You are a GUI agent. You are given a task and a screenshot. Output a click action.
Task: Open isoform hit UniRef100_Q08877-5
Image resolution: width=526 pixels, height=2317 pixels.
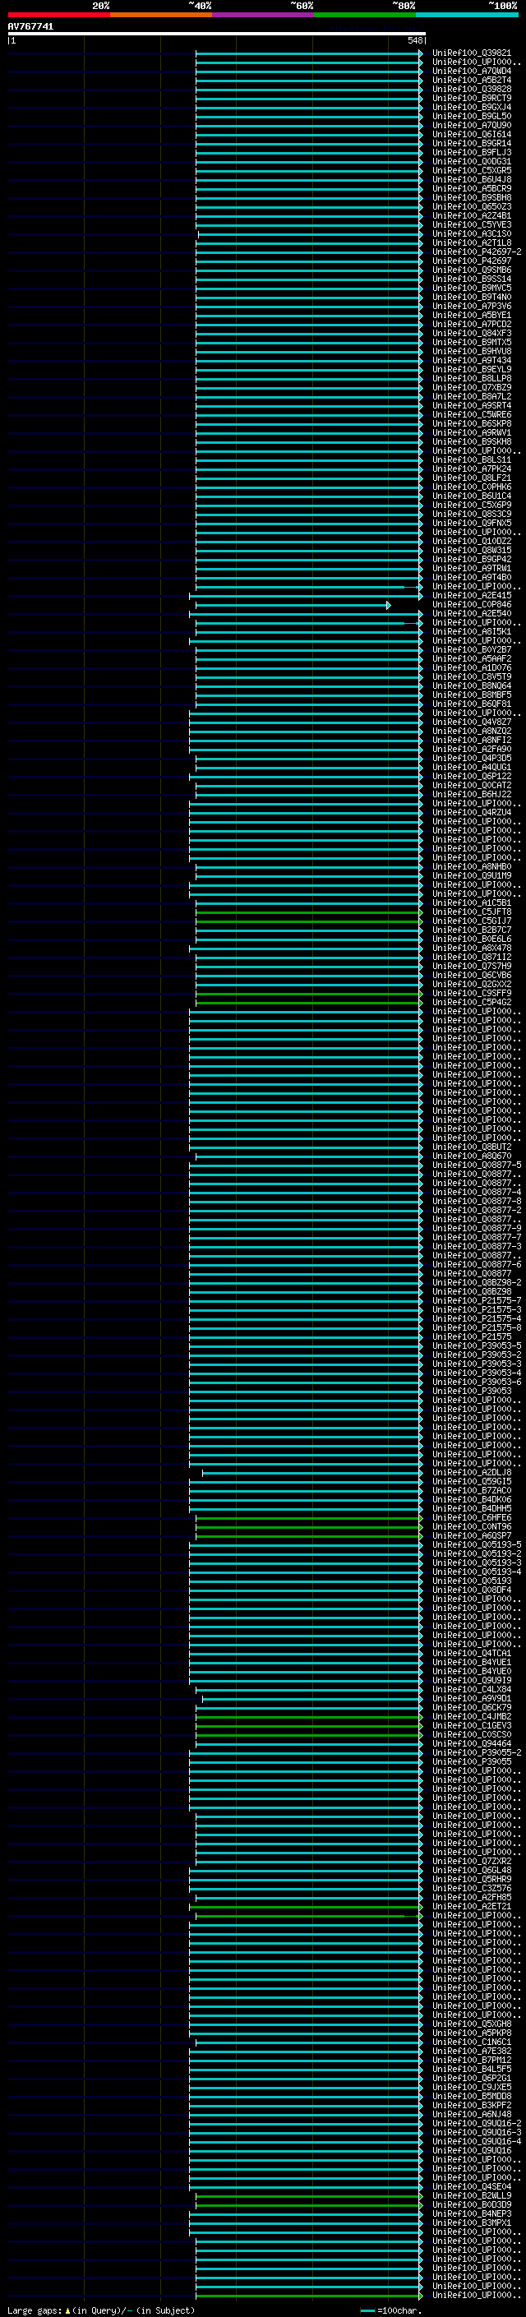click(477, 1165)
